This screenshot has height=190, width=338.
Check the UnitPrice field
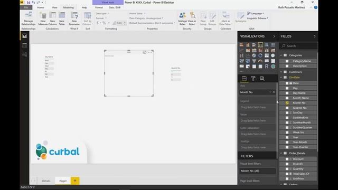tap(287, 179)
